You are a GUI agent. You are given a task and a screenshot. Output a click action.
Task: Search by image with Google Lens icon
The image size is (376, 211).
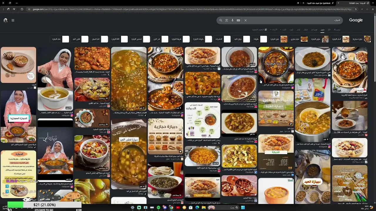point(226,21)
